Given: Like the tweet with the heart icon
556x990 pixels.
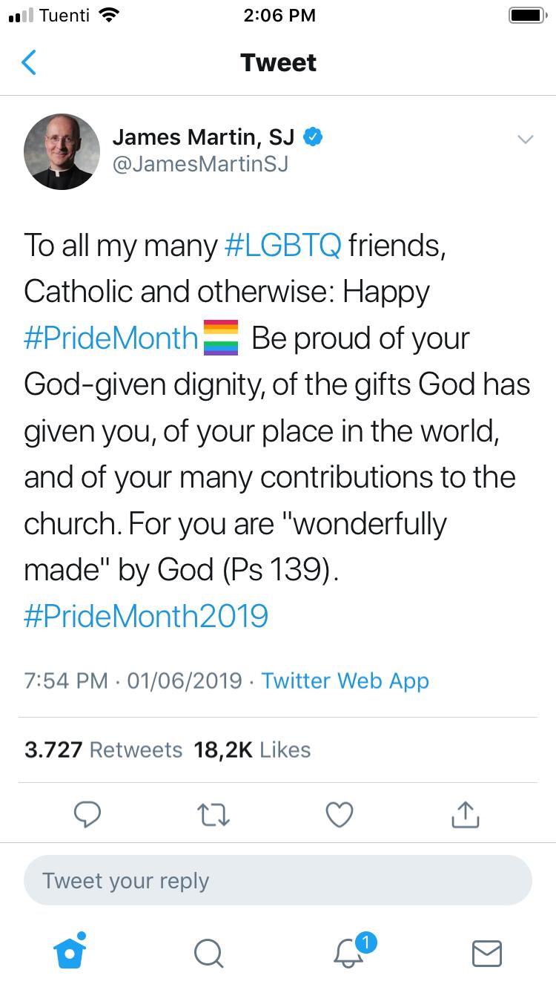Looking at the screenshot, I should point(340,815).
